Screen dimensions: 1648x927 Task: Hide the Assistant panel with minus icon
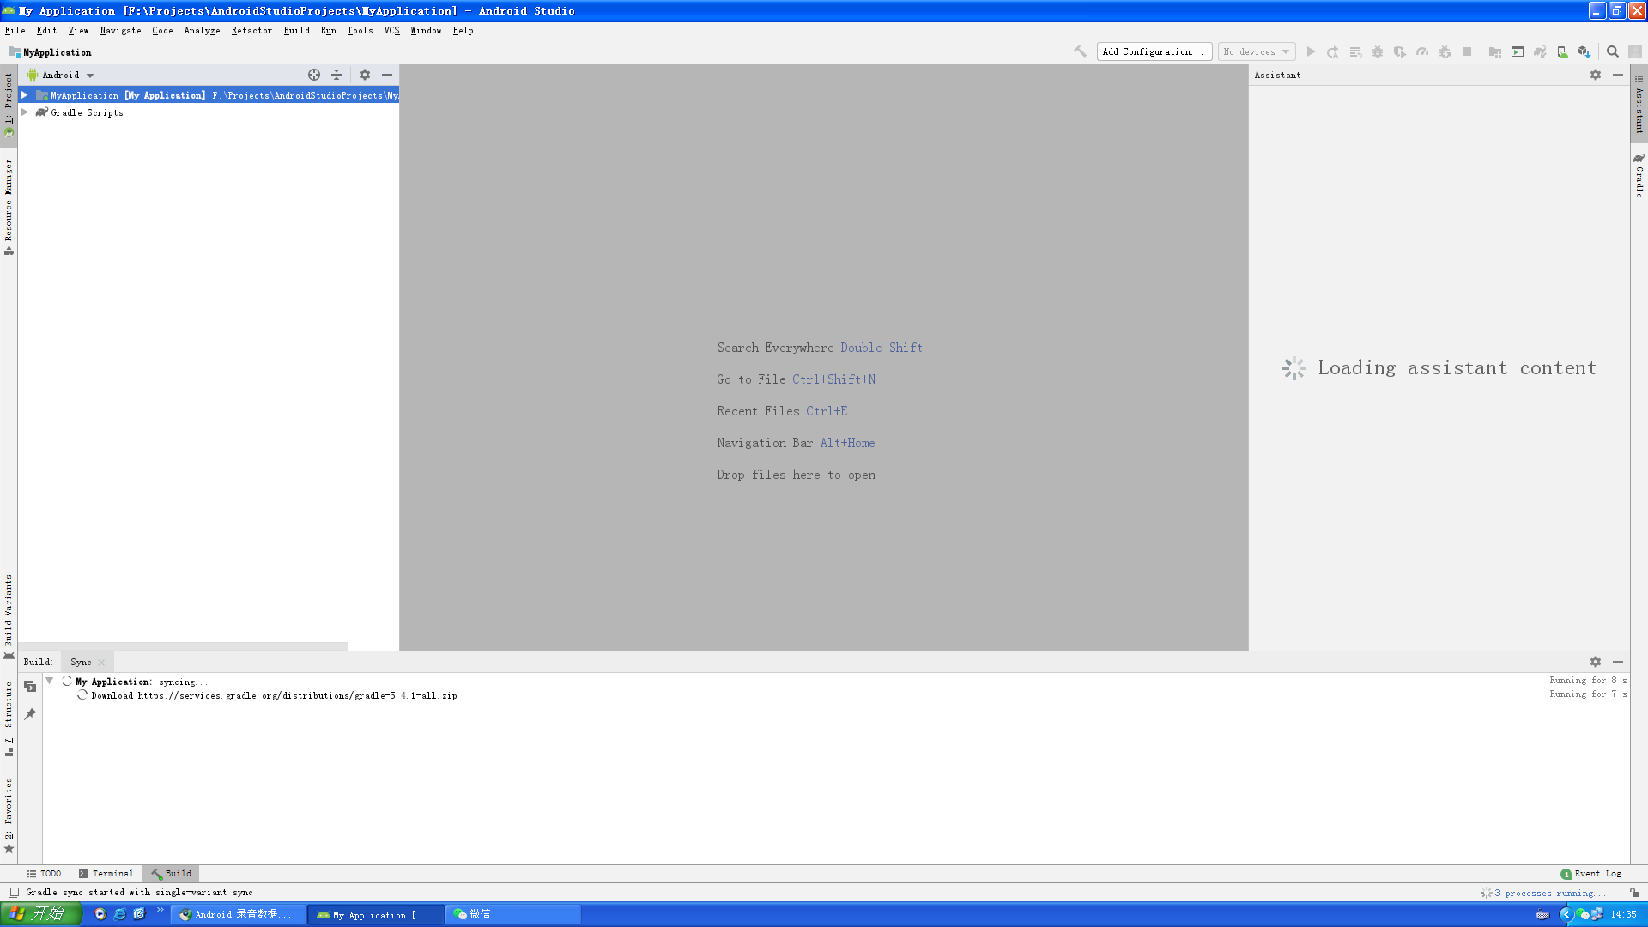(1618, 75)
